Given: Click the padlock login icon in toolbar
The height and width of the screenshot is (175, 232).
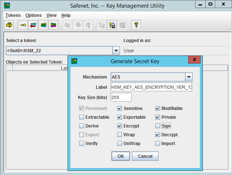Looking at the screenshot, I should [9, 25].
